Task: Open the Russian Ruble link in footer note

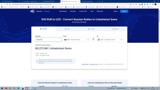Action: coord(85,64)
